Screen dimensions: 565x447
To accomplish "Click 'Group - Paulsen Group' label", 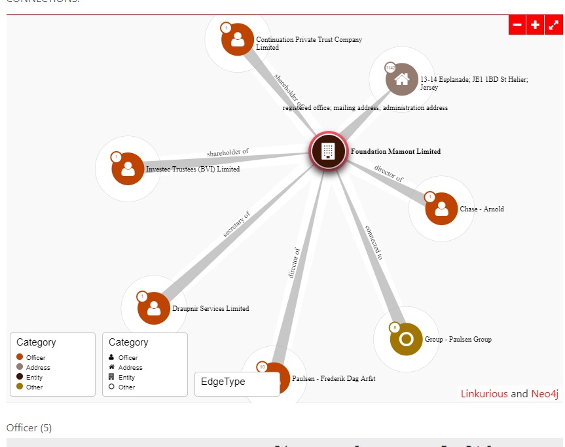I will click(x=458, y=339).
